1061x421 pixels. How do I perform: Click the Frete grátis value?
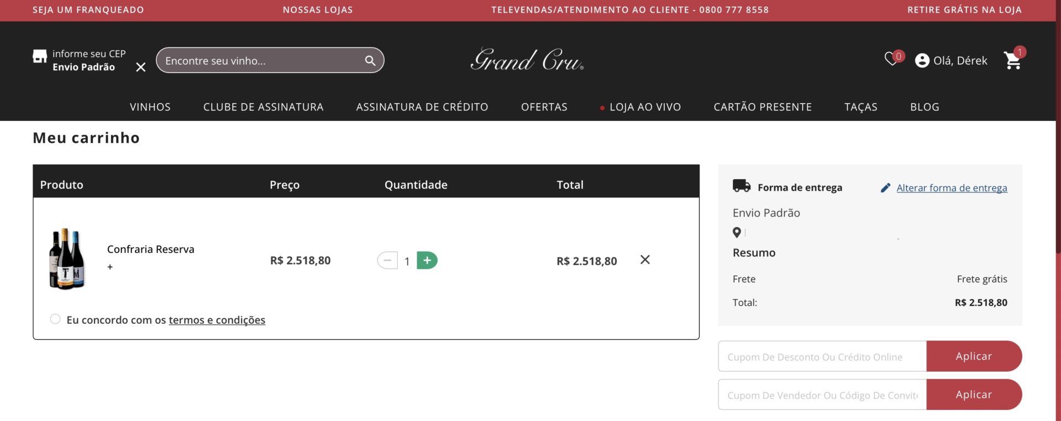coord(982,279)
